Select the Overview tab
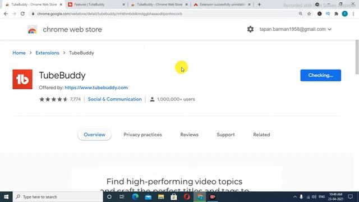The width and height of the screenshot is (359, 202). (94, 135)
